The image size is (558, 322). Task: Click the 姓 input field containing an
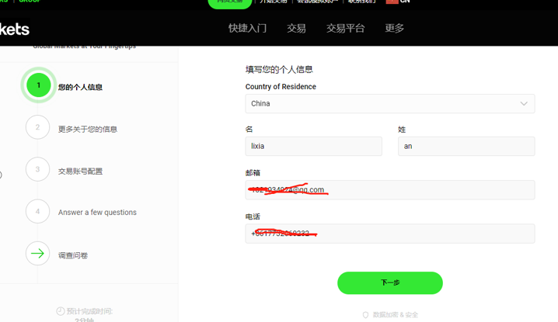(x=466, y=146)
